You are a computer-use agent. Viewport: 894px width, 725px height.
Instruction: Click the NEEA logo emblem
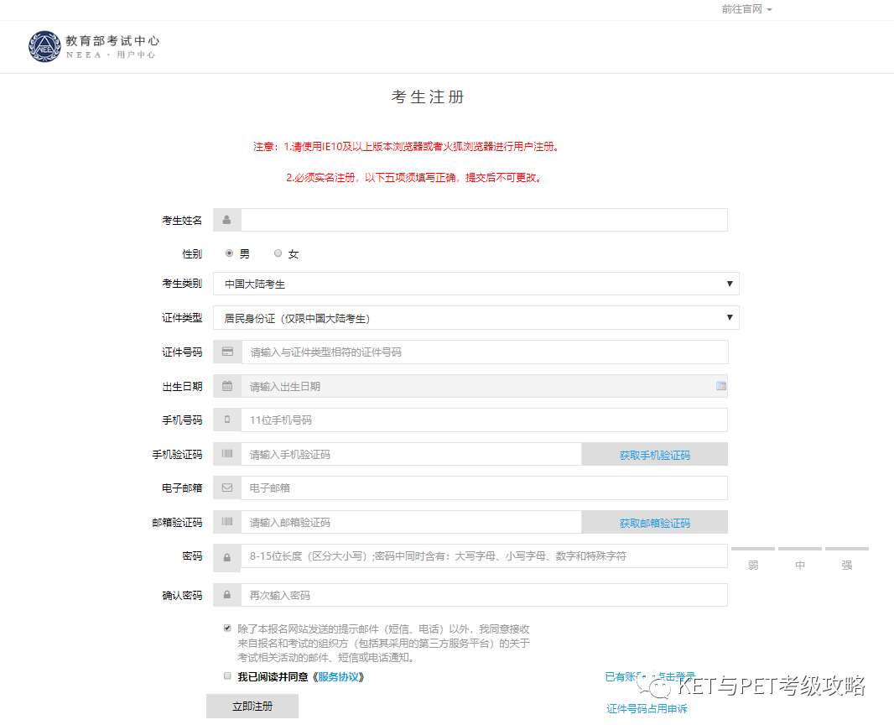pyautogui.click(x=44, y=47)
